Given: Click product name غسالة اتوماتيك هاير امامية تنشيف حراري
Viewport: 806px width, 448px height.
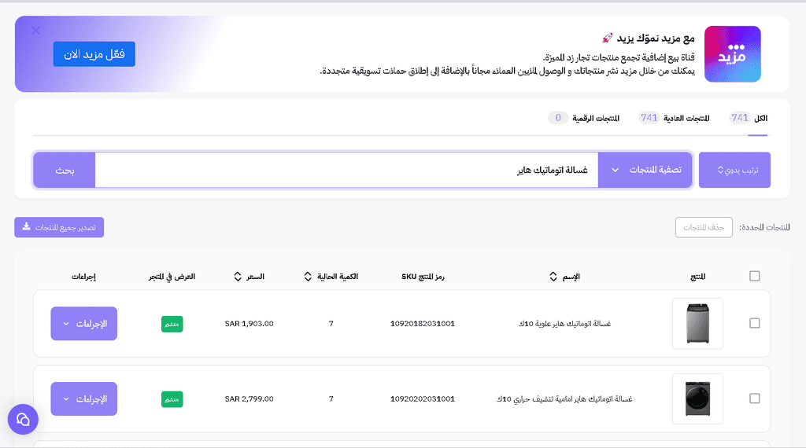Looking at the screenshot, I should [x=564, y=398].
